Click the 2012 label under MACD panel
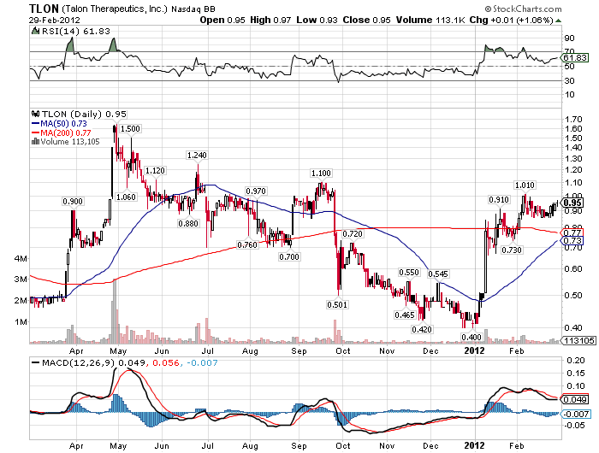Screen dimensions: 599x453 pyautogui.click(x=474, y=445)
